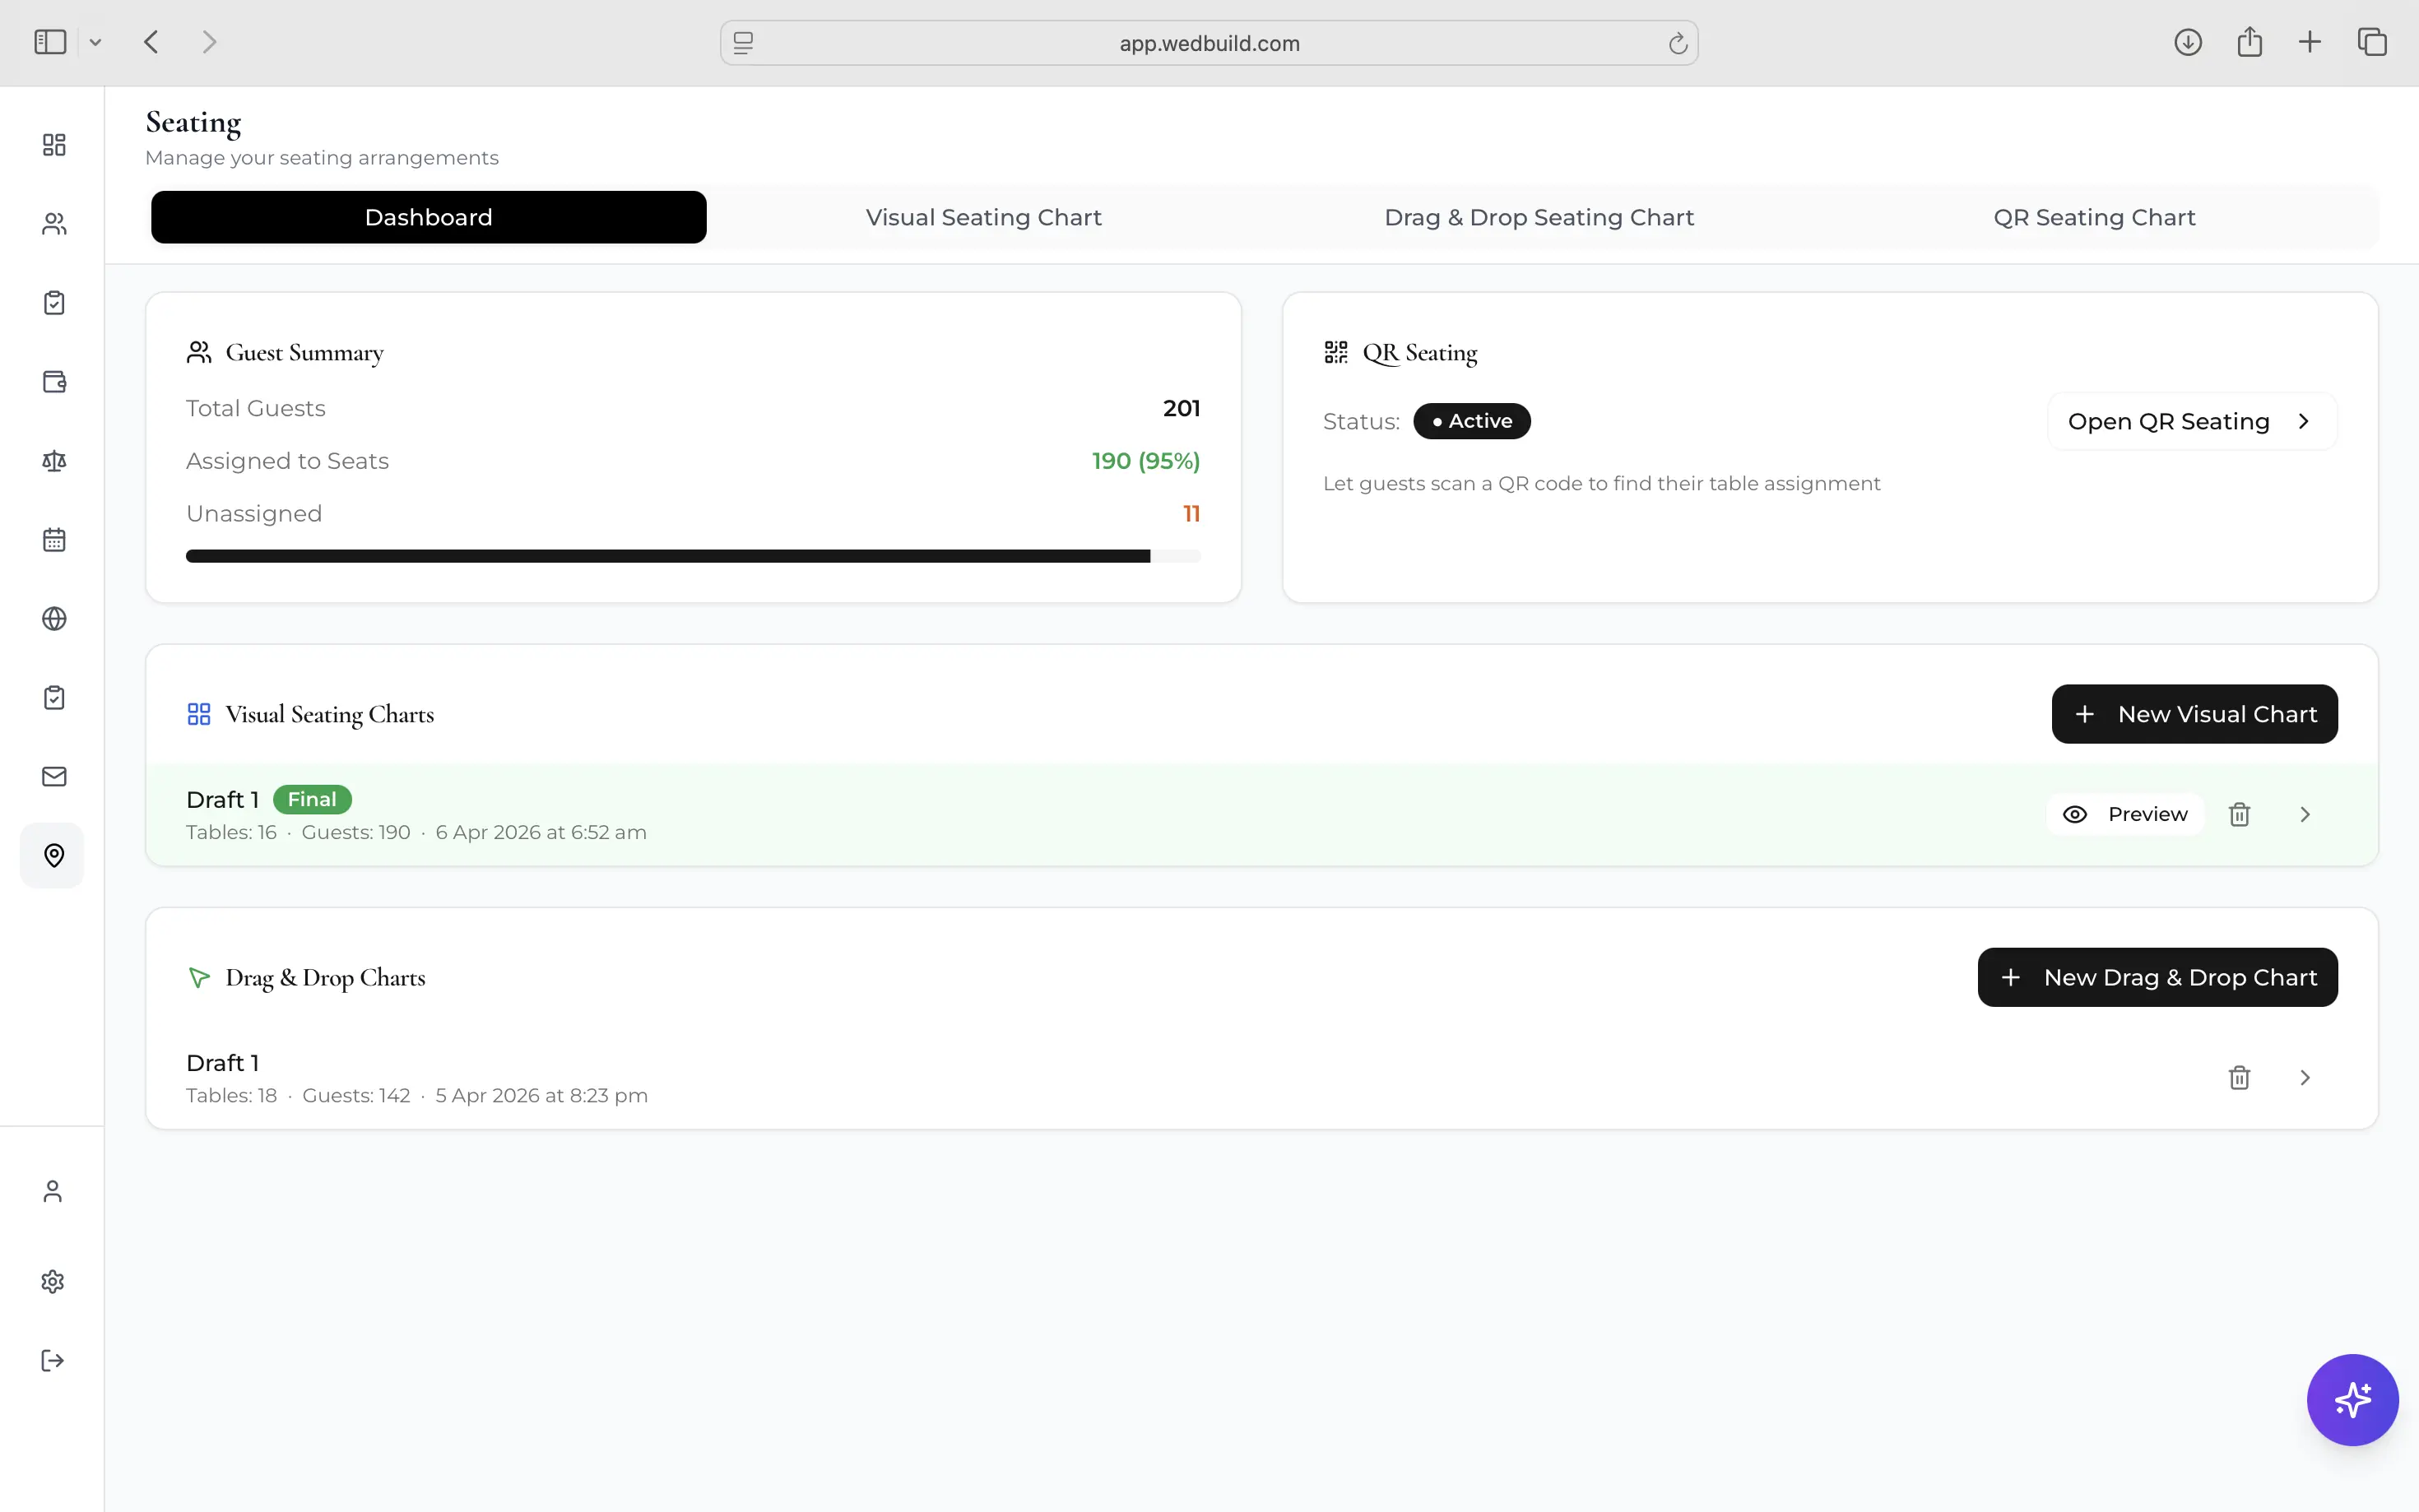Click the app.wedbuild.com address field
This screenshot has width=2419, height=1512.
1209,43
